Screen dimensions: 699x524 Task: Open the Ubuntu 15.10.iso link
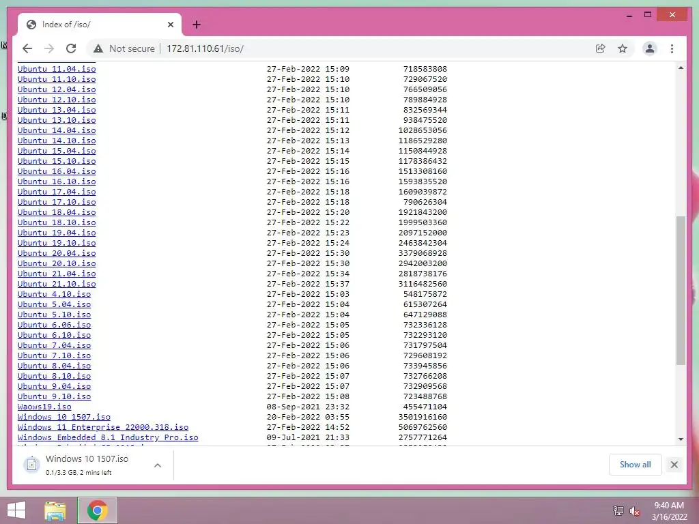coord(57,161)
